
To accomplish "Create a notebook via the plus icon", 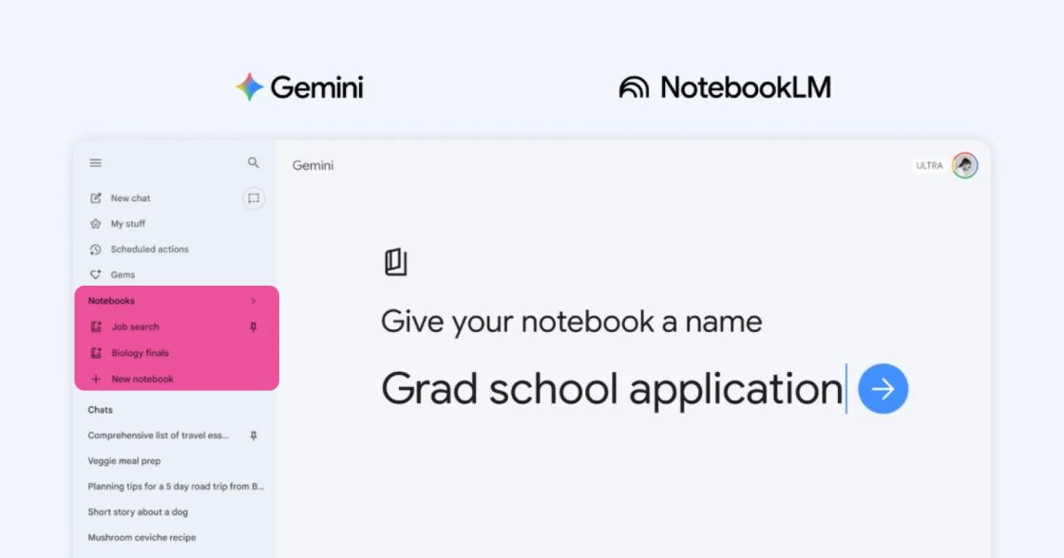I will tap(97, 378).
